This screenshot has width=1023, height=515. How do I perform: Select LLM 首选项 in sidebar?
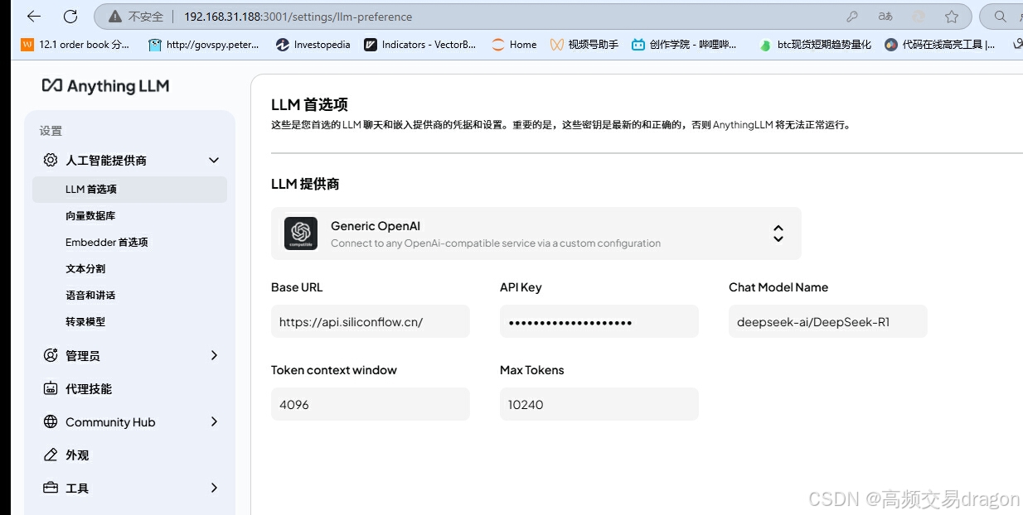(129, 189)
